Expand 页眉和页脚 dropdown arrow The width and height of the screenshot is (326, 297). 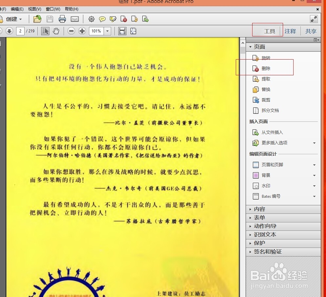314,165
